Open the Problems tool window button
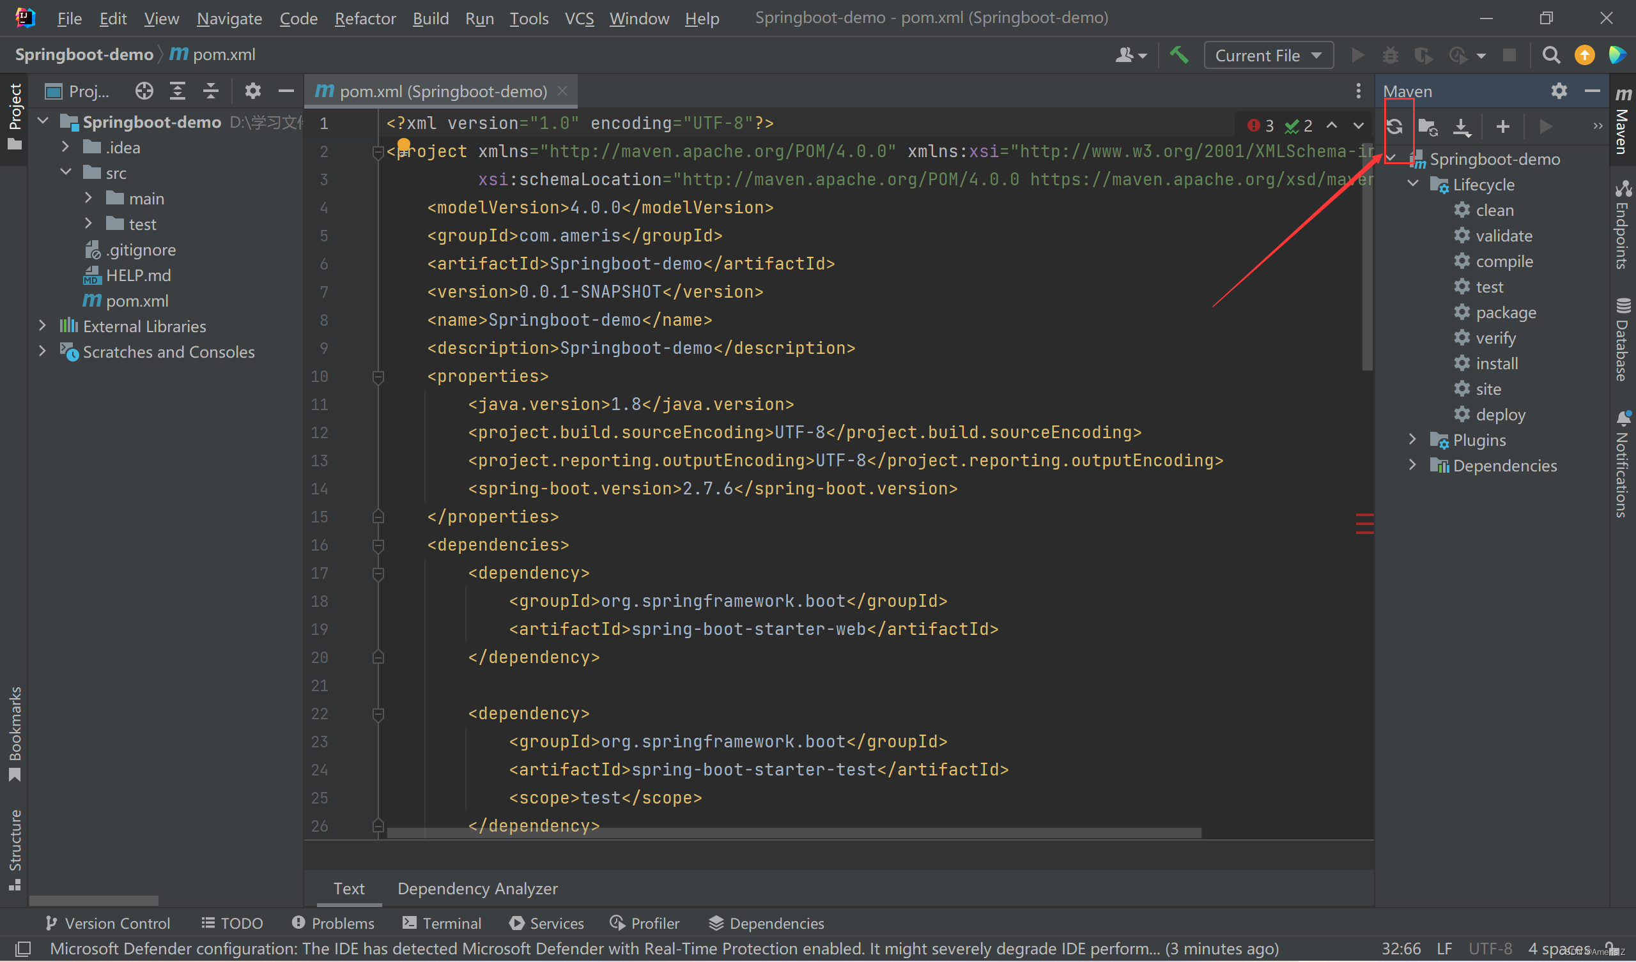1636x962 pixels. pos(333,922)
